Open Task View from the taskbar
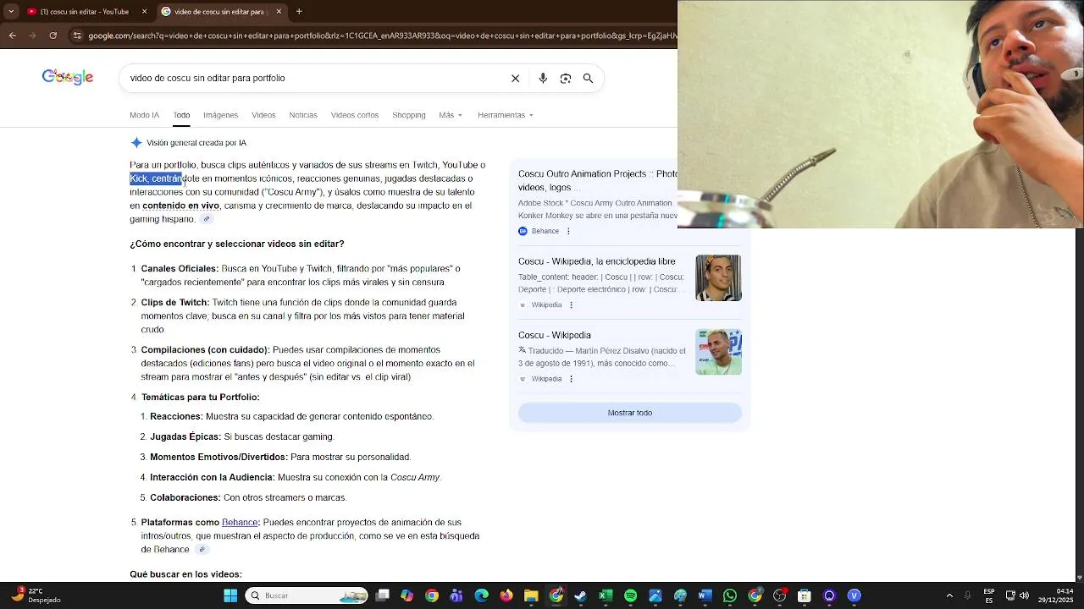This screenshot has width=1084, height=609. click(x=383, y=595)
